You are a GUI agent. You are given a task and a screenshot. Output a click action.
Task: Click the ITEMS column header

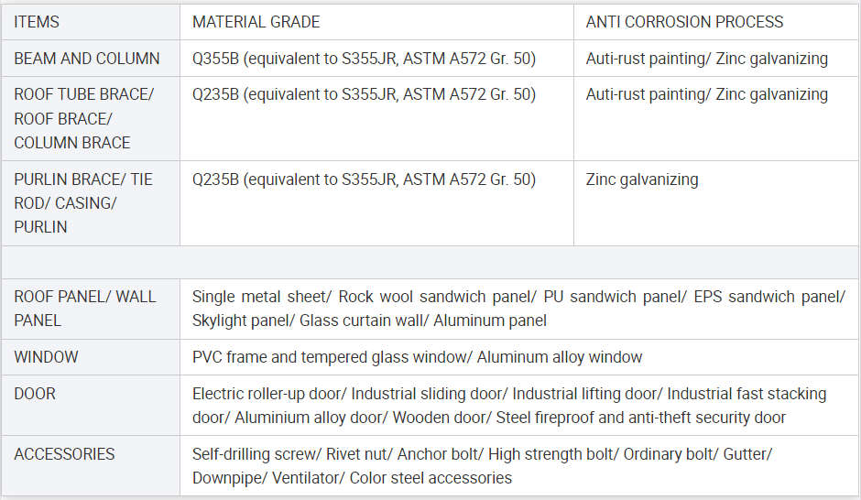(x=37, y=22)
